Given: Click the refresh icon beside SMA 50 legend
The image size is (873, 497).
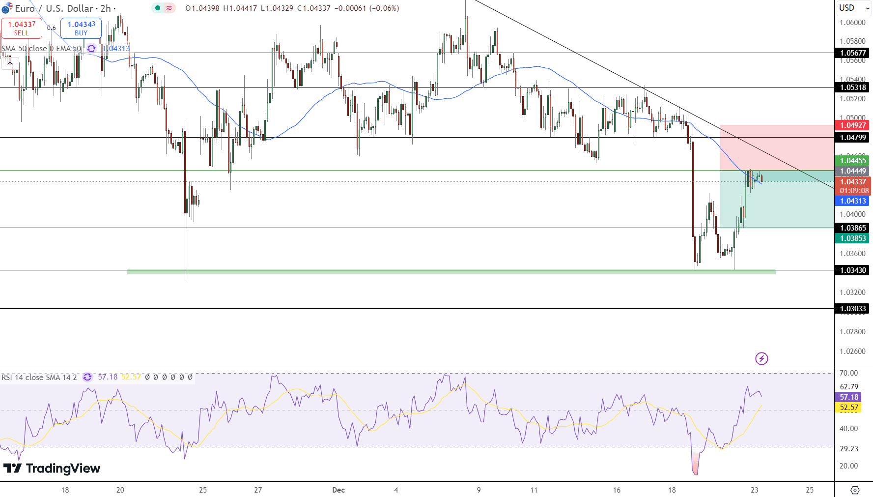Looking at the screenshot, I should (91, 49).
